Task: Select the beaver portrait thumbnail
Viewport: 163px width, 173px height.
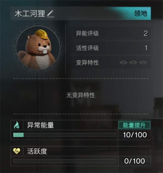Action: [38, 48]
